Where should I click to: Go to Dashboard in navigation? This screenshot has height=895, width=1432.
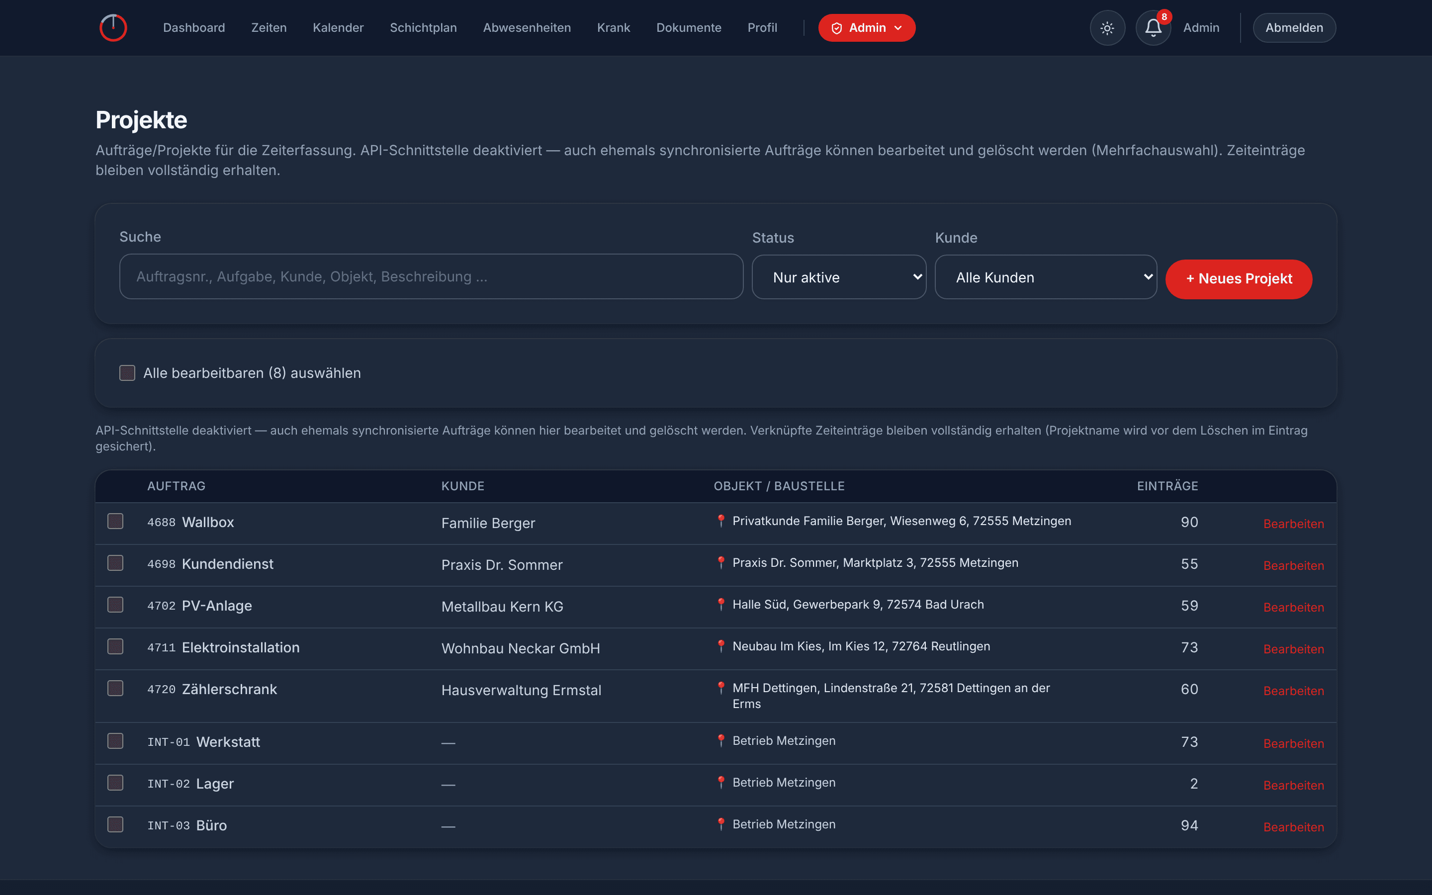click(194, 28)
